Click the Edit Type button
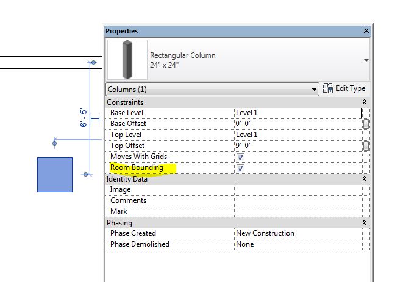 [x=344, y=88]
